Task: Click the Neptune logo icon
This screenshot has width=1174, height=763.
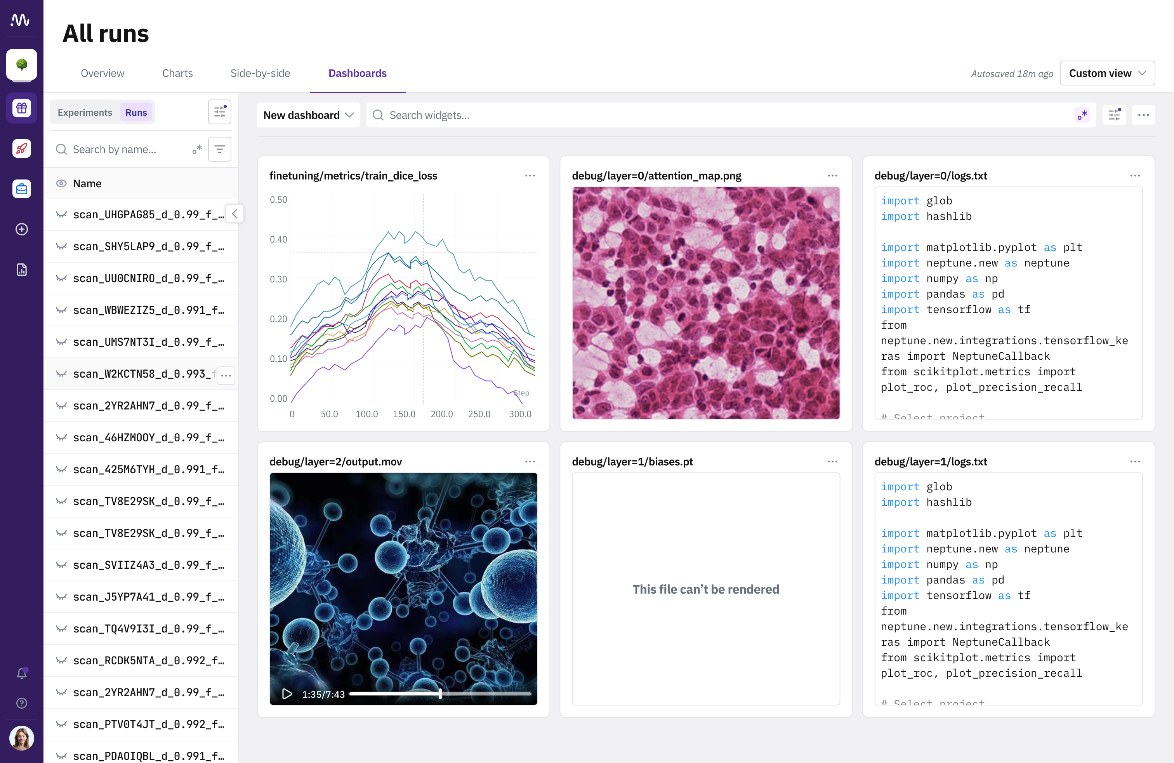Action: point(20,19)
